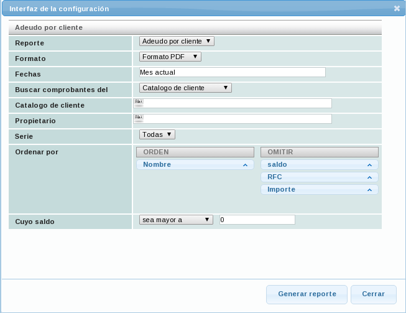Screen dimensions: 406x313
Task: Expand the Buscar comprobantes del dropdown
Action: (x=185, y=88)
